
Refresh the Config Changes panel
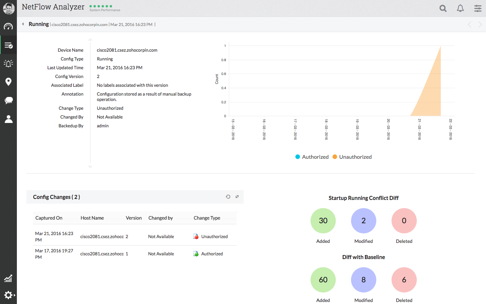(228, 197)
